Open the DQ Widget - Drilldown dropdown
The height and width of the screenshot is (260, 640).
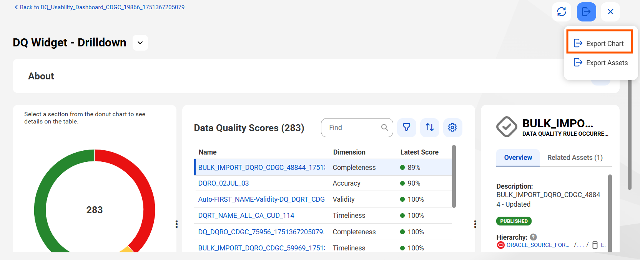tap(140, 43)
